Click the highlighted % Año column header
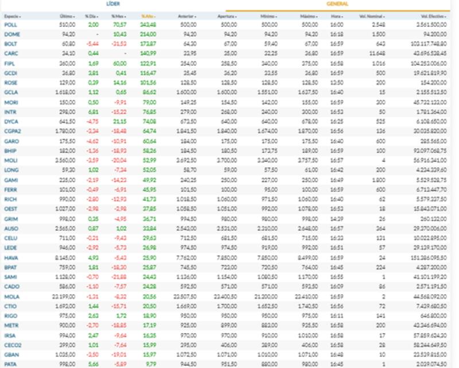 coord(148,17)
